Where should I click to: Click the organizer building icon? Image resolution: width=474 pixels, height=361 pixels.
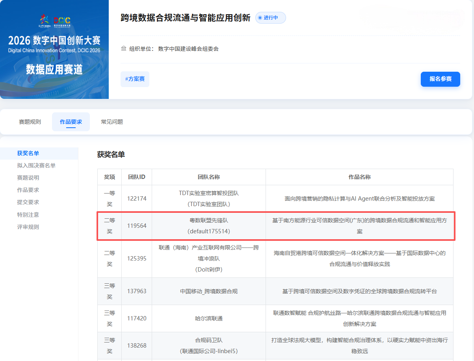pyautogui.click(x=124, y=49)
